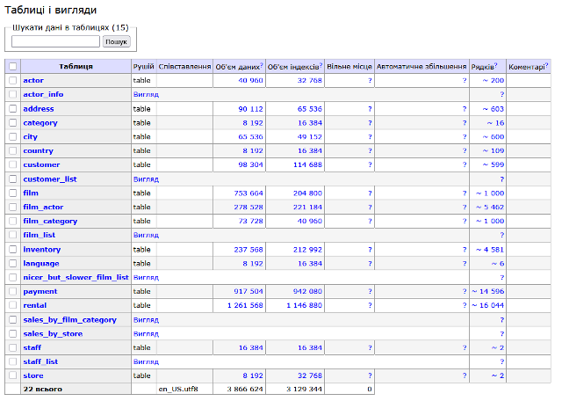
Task: Click the Пошук search button
Action: (116, 41)
